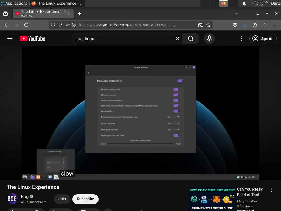Image resolution: width=281 pixels, height=211 pixels.
Task: Bookmark this page with the star
Action: click(x=208, y=25)
